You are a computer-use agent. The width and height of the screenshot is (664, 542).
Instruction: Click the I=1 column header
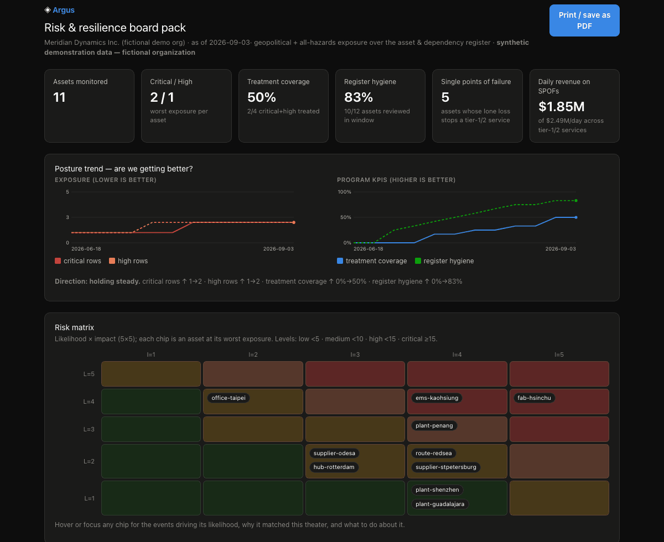coord(151,355)
